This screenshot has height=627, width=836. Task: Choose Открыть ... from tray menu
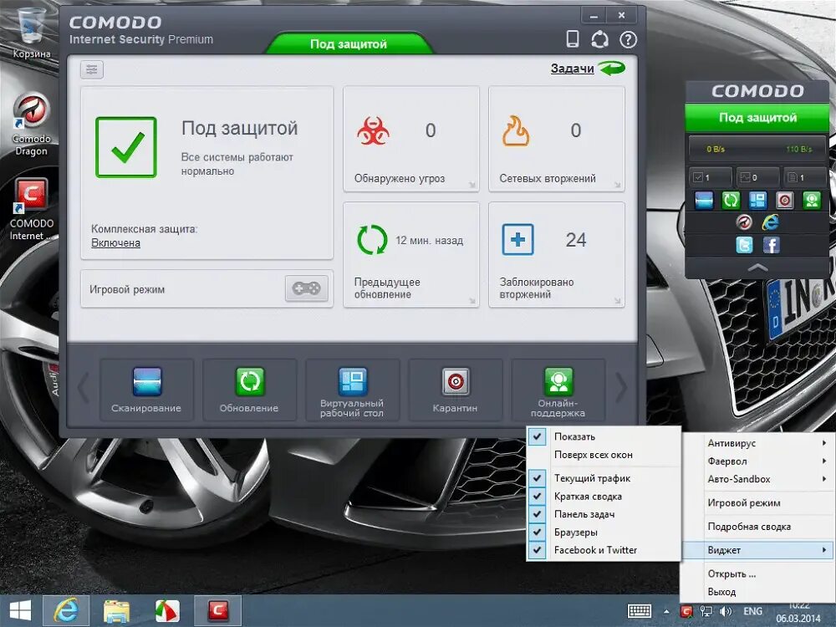click(x=759, y=574)
